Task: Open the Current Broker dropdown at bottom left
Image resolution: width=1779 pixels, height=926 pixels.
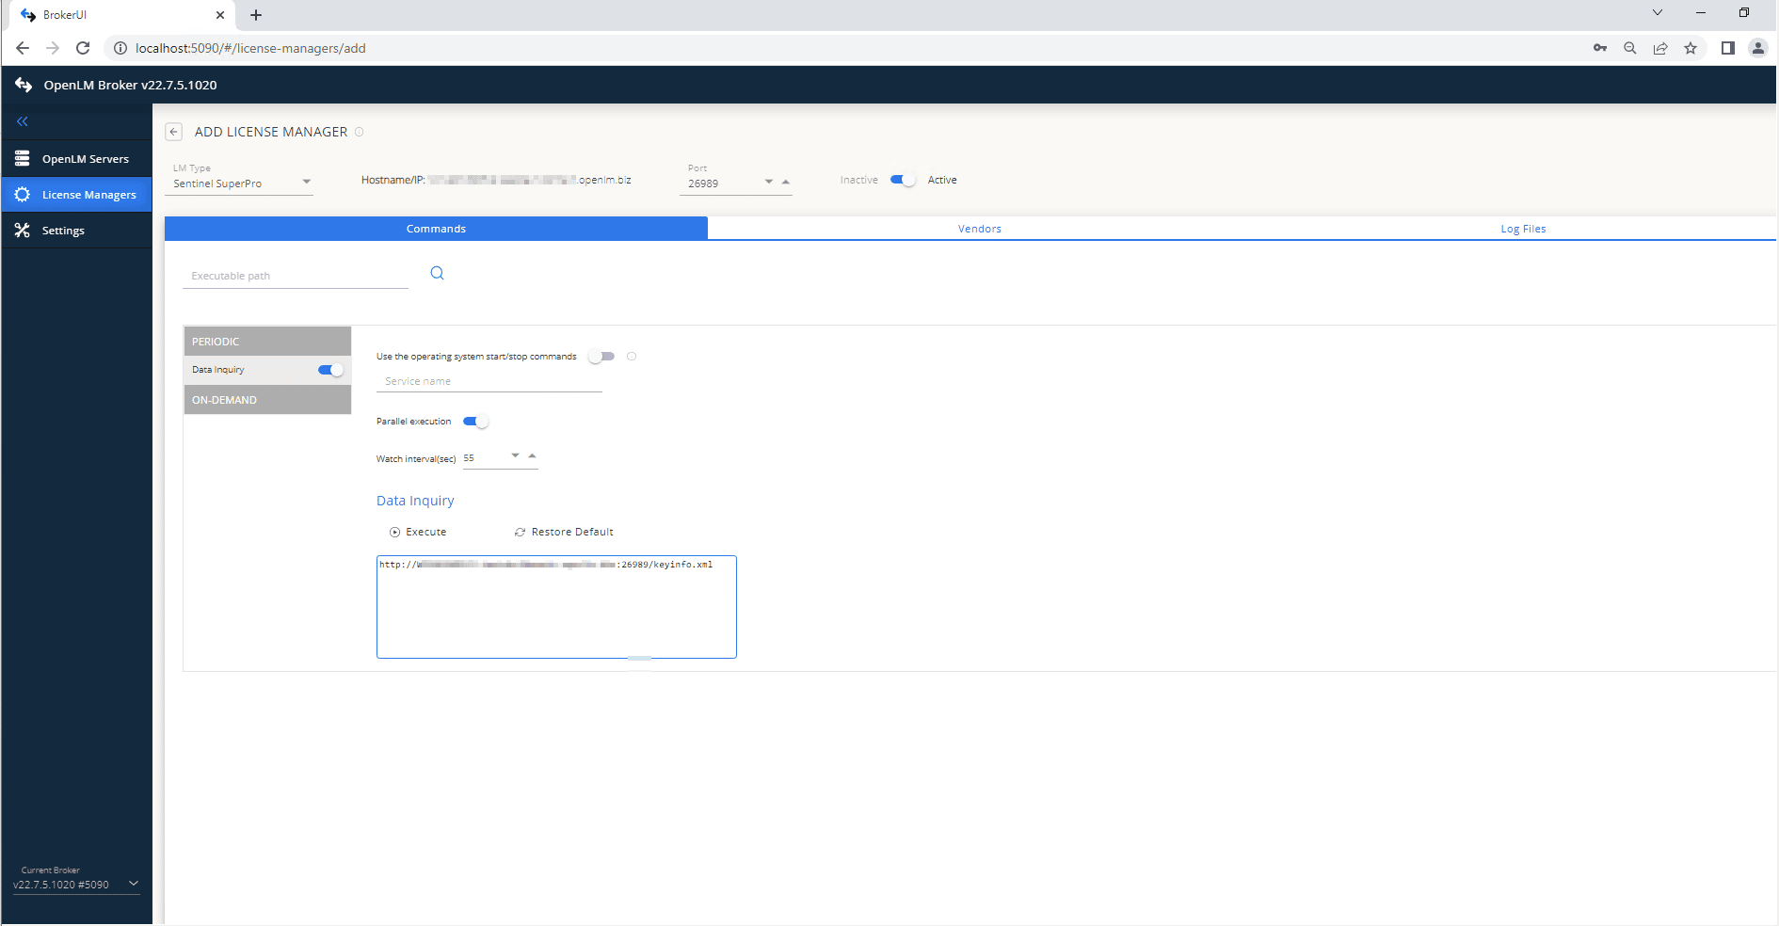Action: (x=134, y=884)
